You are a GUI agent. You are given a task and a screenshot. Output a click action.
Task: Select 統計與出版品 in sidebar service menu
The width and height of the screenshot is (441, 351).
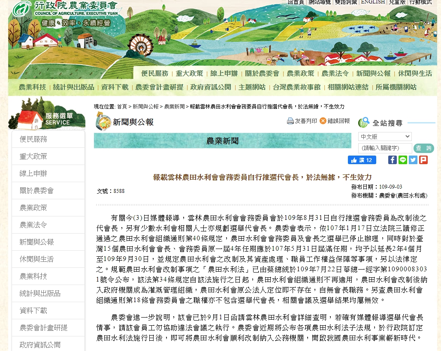point(48,294)
